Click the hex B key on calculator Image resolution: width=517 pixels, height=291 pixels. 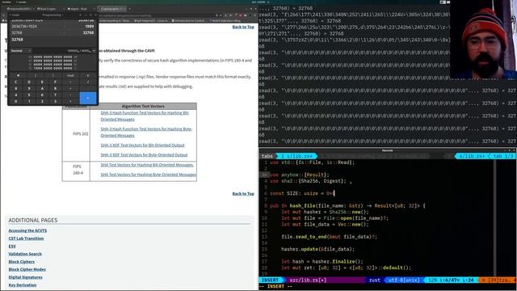[55, 88]
